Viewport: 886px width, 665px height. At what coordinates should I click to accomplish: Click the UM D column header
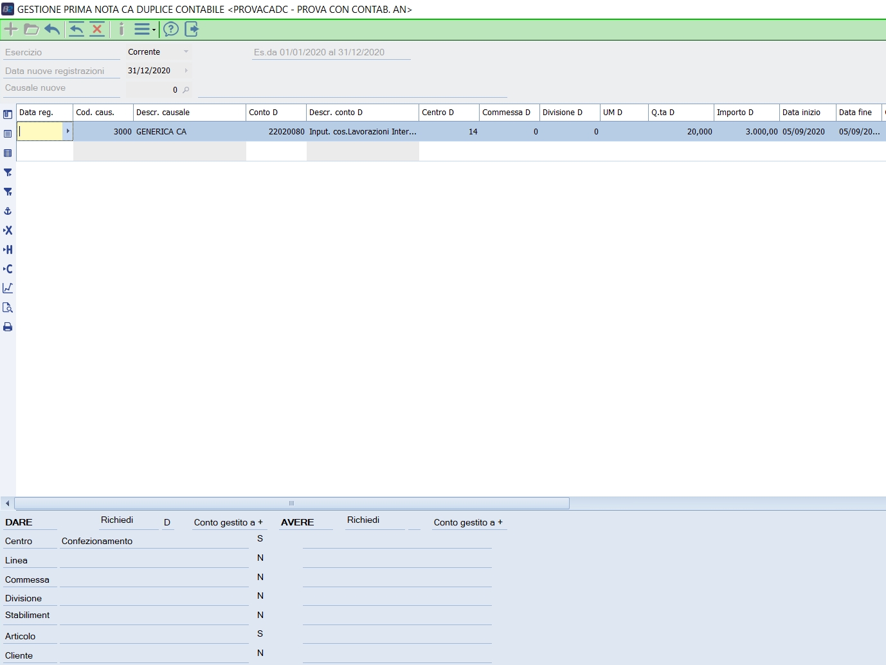[624, 113]
